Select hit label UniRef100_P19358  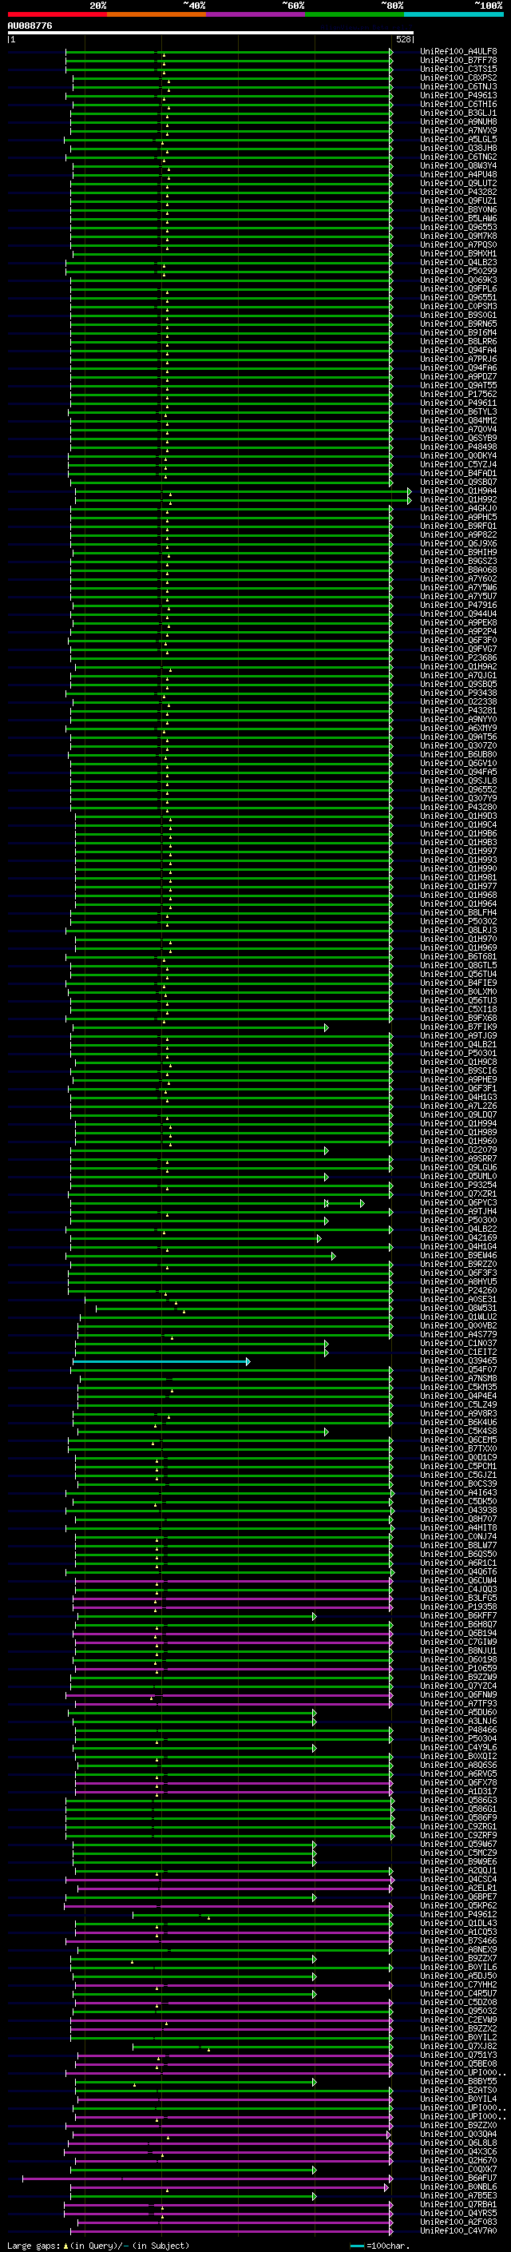pos(458,1607)
